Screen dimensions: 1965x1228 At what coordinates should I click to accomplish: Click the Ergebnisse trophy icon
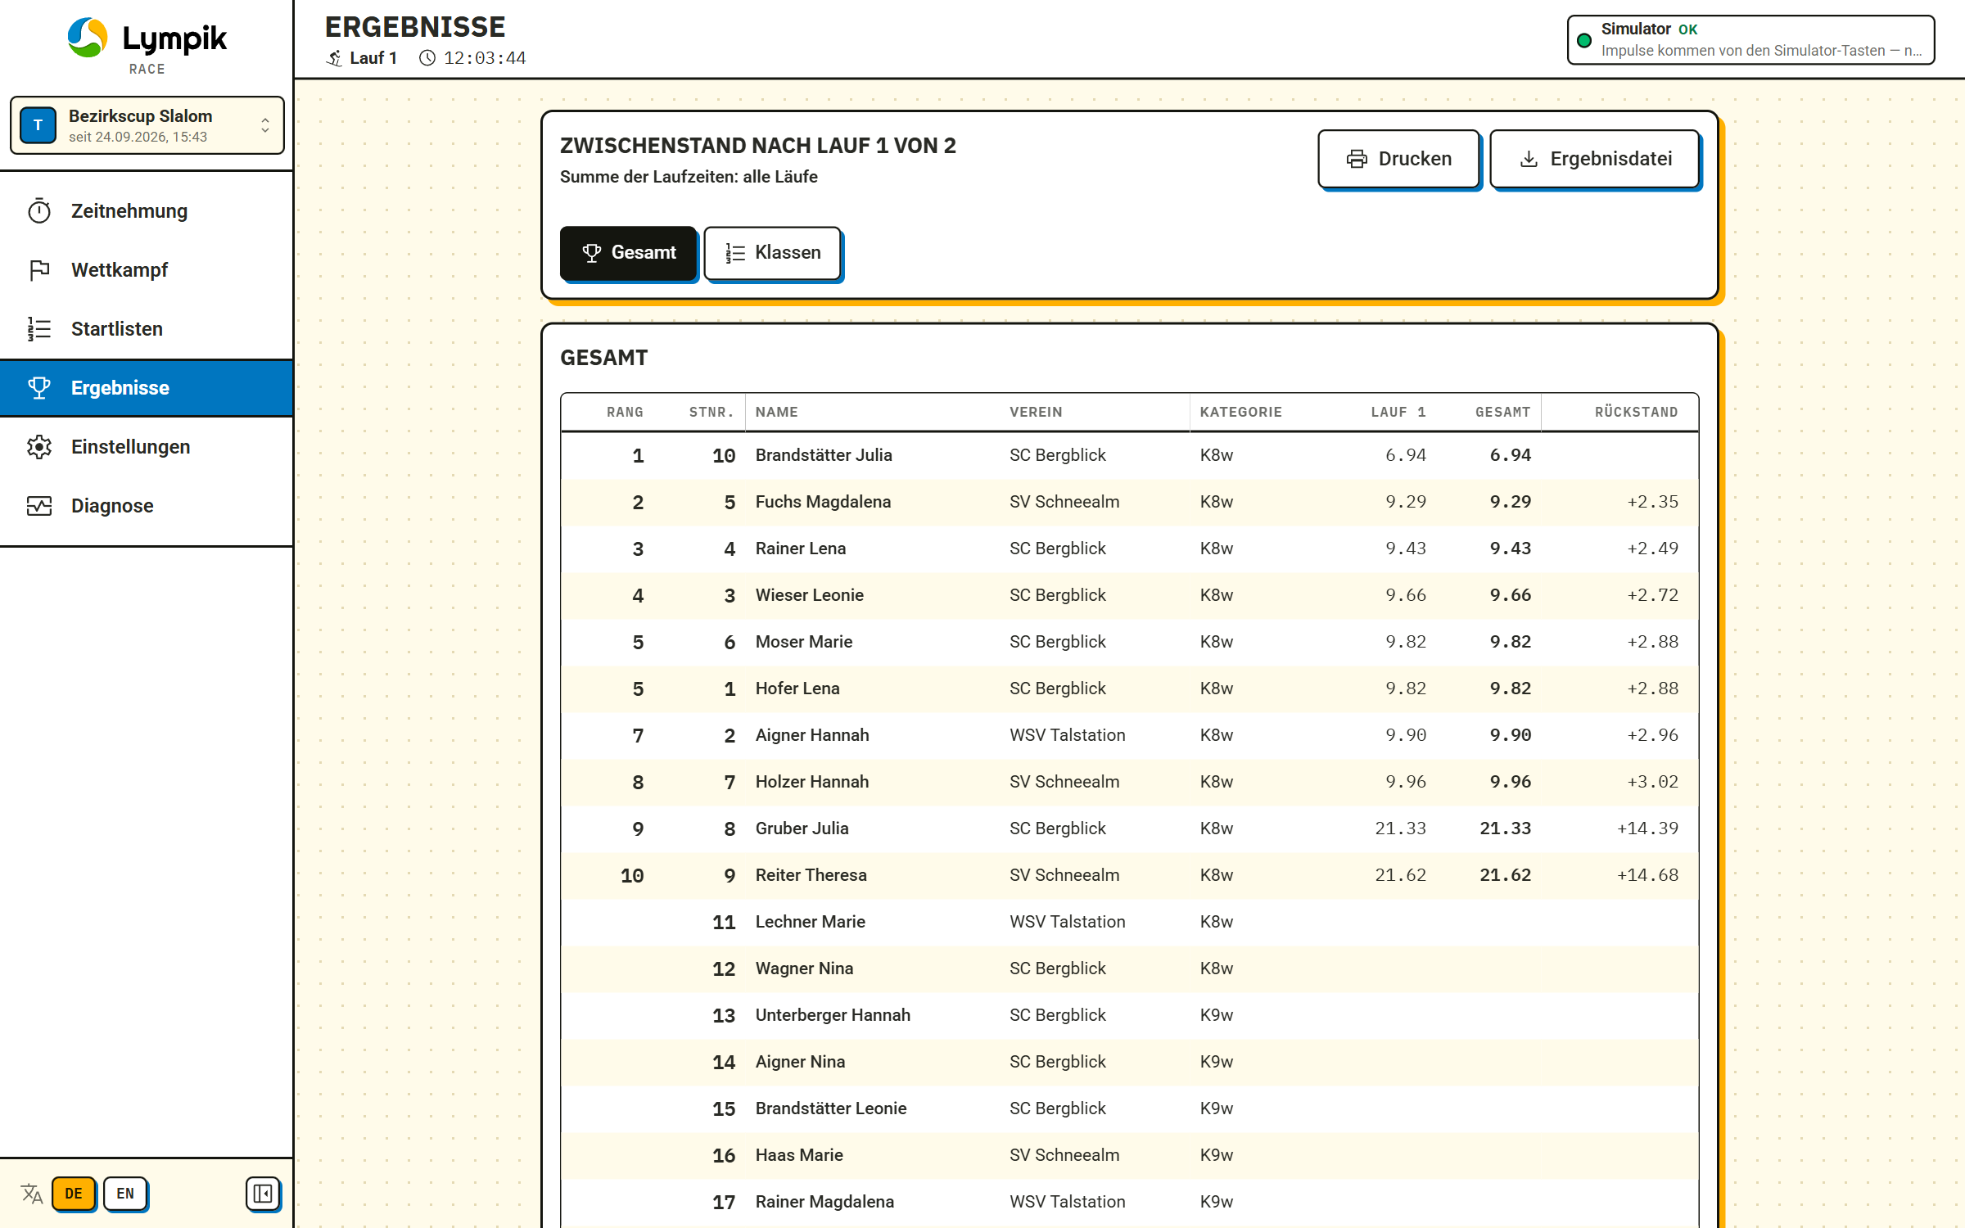(39, 388)
